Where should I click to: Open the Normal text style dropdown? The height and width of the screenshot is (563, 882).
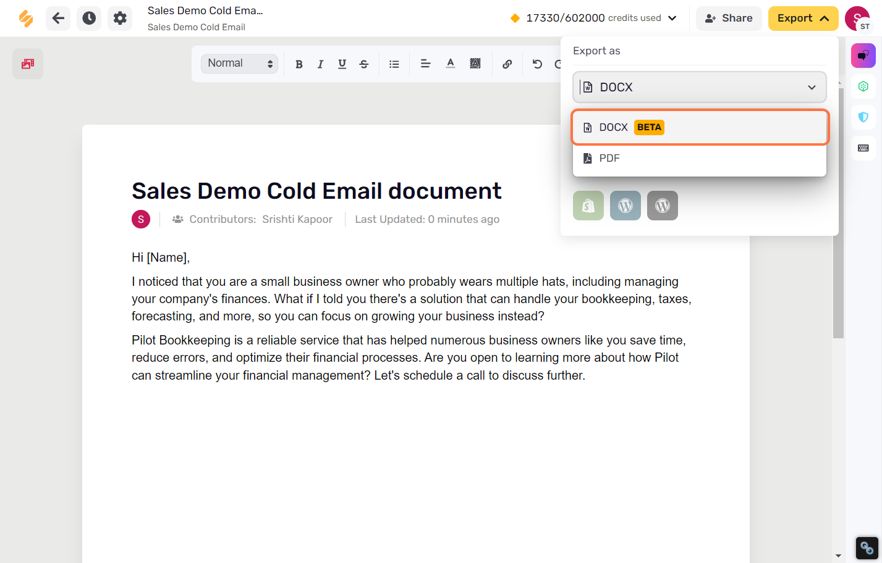tap(239, 64)
